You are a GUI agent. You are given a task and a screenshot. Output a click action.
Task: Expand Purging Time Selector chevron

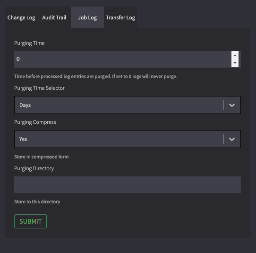tap(231, 105)
